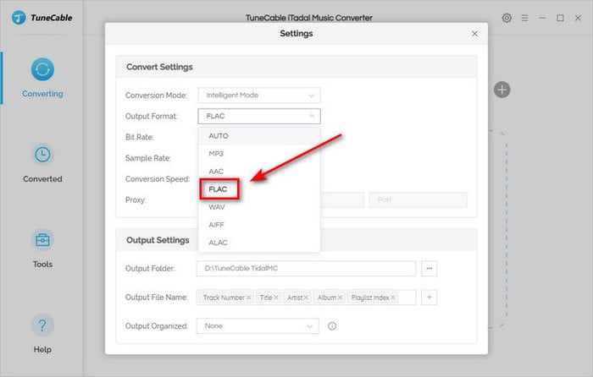Screen dimensions: 593x377
Task: Click the Sample Rate label
Action: 148,158
